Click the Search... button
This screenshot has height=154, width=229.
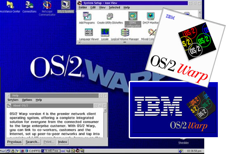33,142
